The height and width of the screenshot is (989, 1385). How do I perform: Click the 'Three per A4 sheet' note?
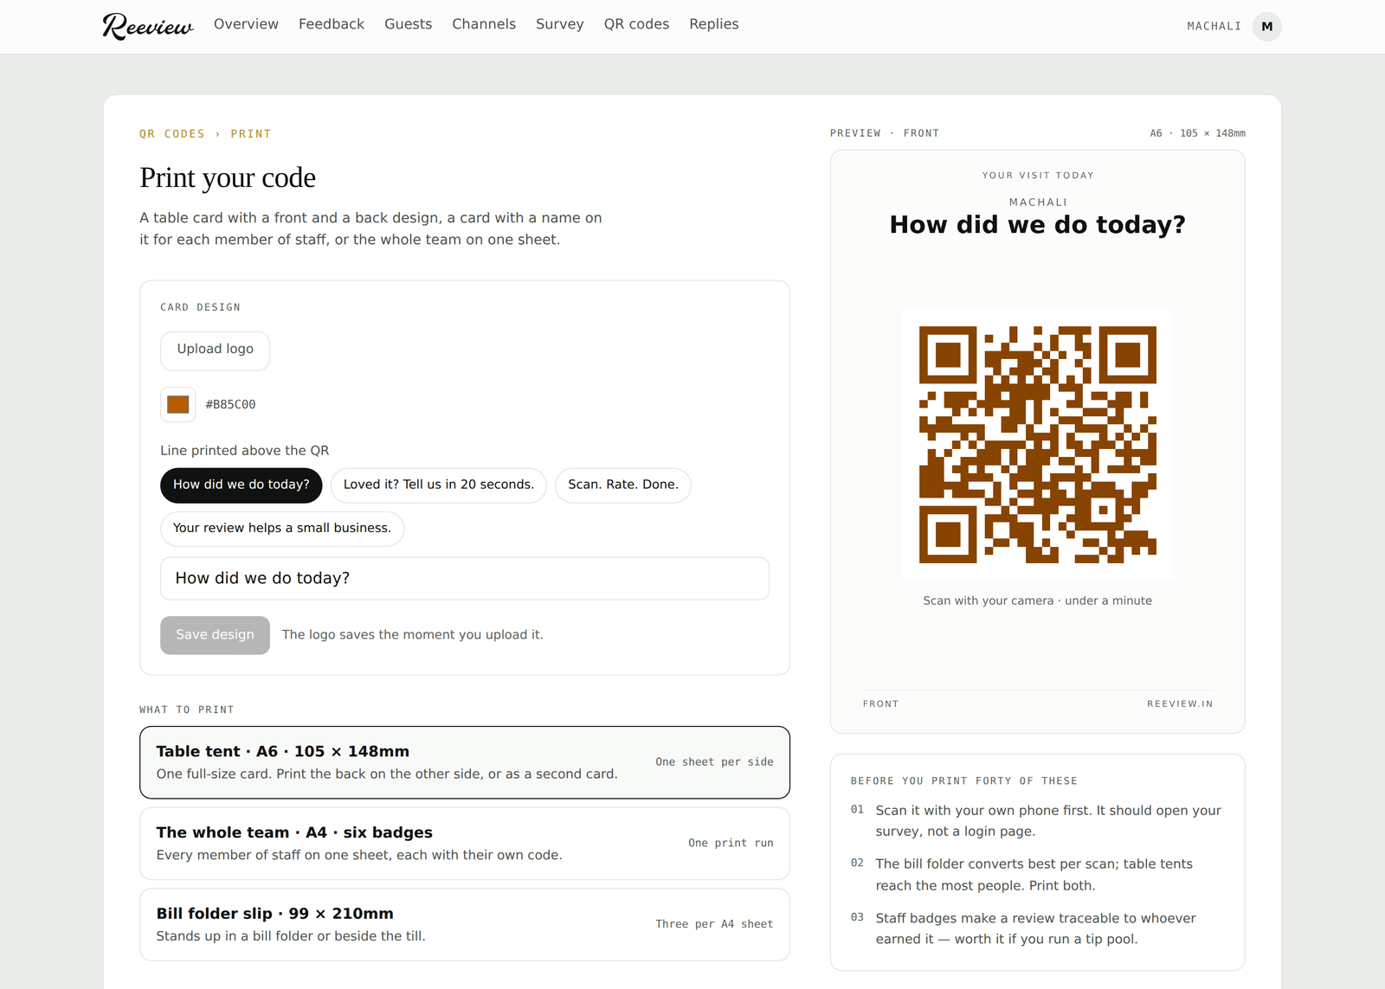[x=714, y=924]
